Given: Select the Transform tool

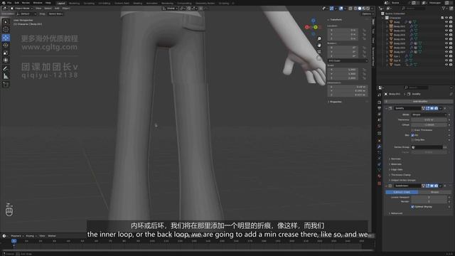Looking at the screenshot, I should (6, 60).
